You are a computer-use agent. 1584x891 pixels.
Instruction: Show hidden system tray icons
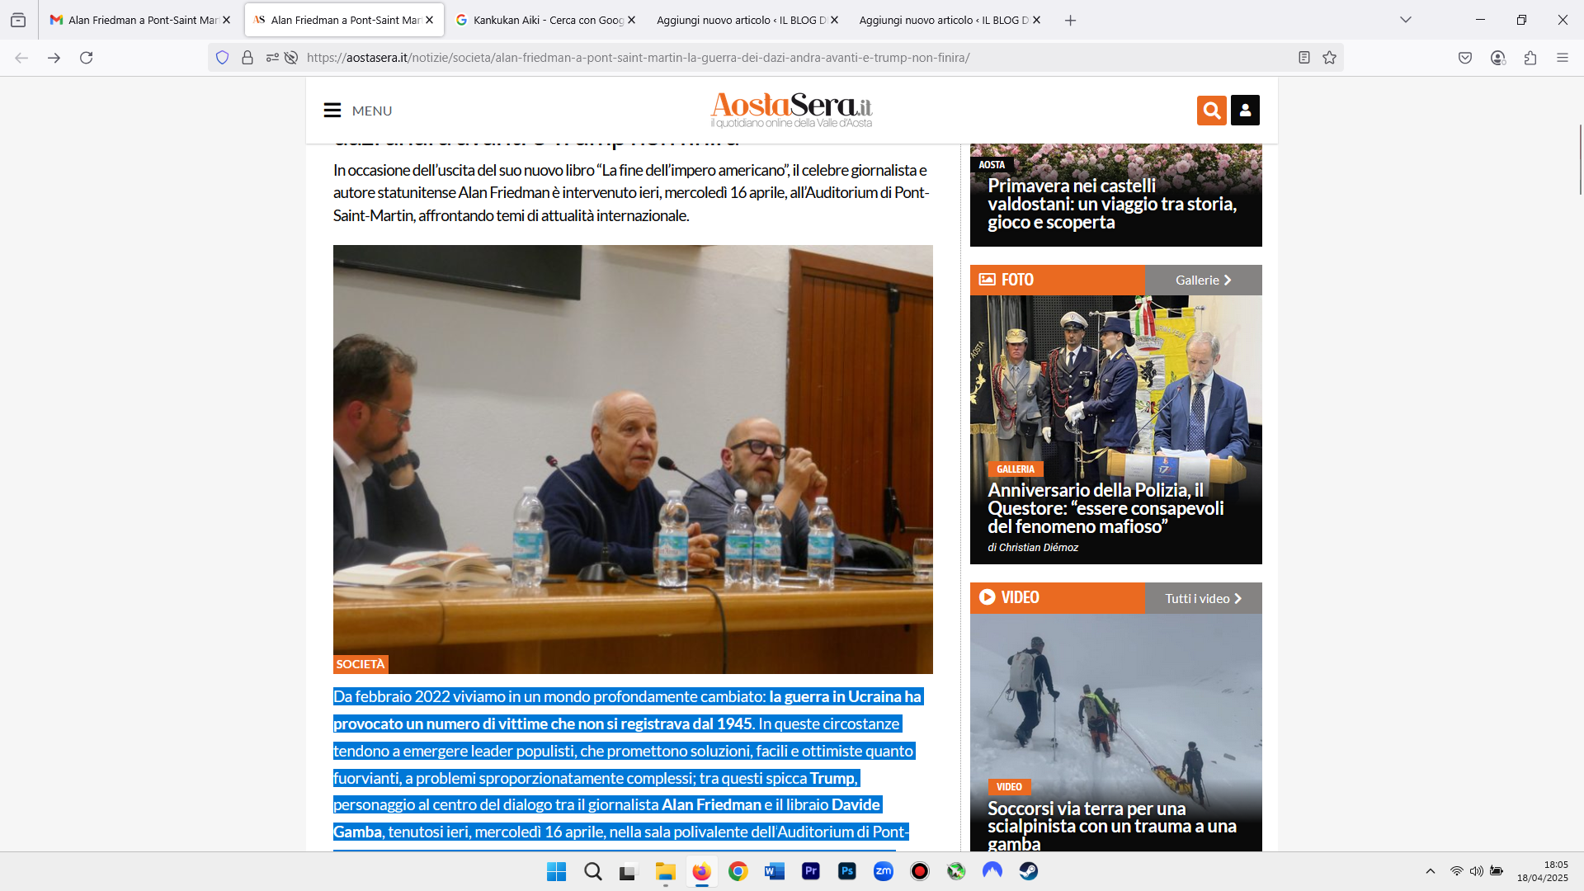coord(1431,871)
